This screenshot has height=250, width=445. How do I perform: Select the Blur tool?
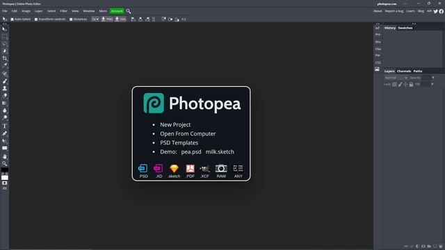point(5,110)
